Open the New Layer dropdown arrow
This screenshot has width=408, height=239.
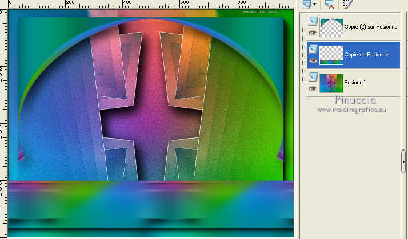coord(314,5)
